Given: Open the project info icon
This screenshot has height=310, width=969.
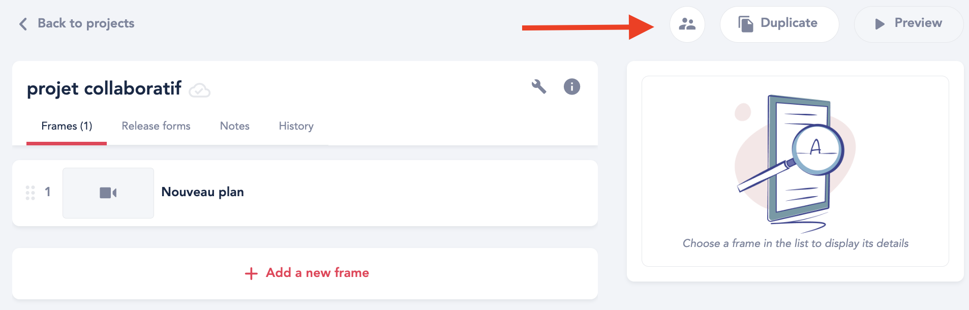Looking at the screenshot, I should coord(572,86).
